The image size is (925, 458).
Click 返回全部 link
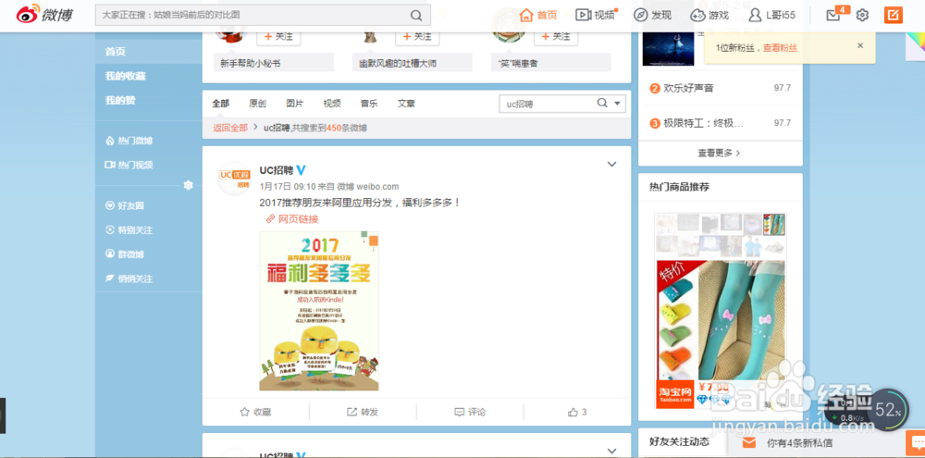pyautogui.click(x=230, y=128)
